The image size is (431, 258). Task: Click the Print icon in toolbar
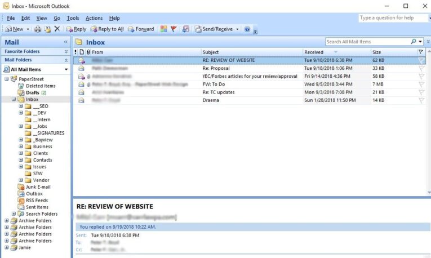(38, 29)
